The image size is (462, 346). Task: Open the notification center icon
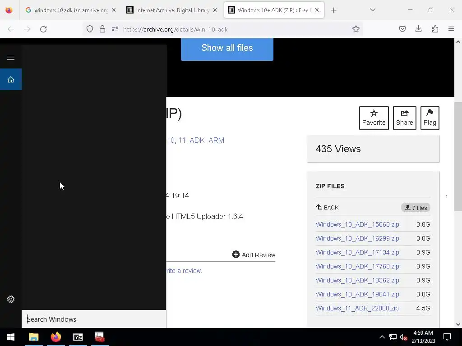[447, 337]
